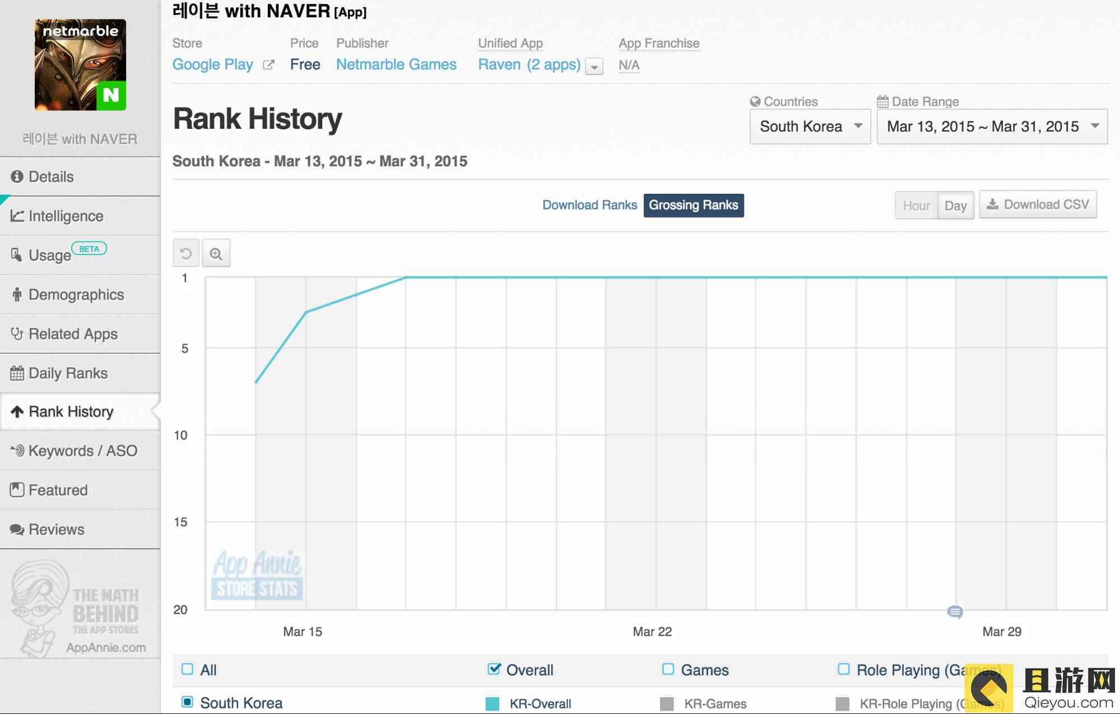This screenshot has width=1120, height=714.
Task: Click the Download CSV button
Action: [1038, 205]
